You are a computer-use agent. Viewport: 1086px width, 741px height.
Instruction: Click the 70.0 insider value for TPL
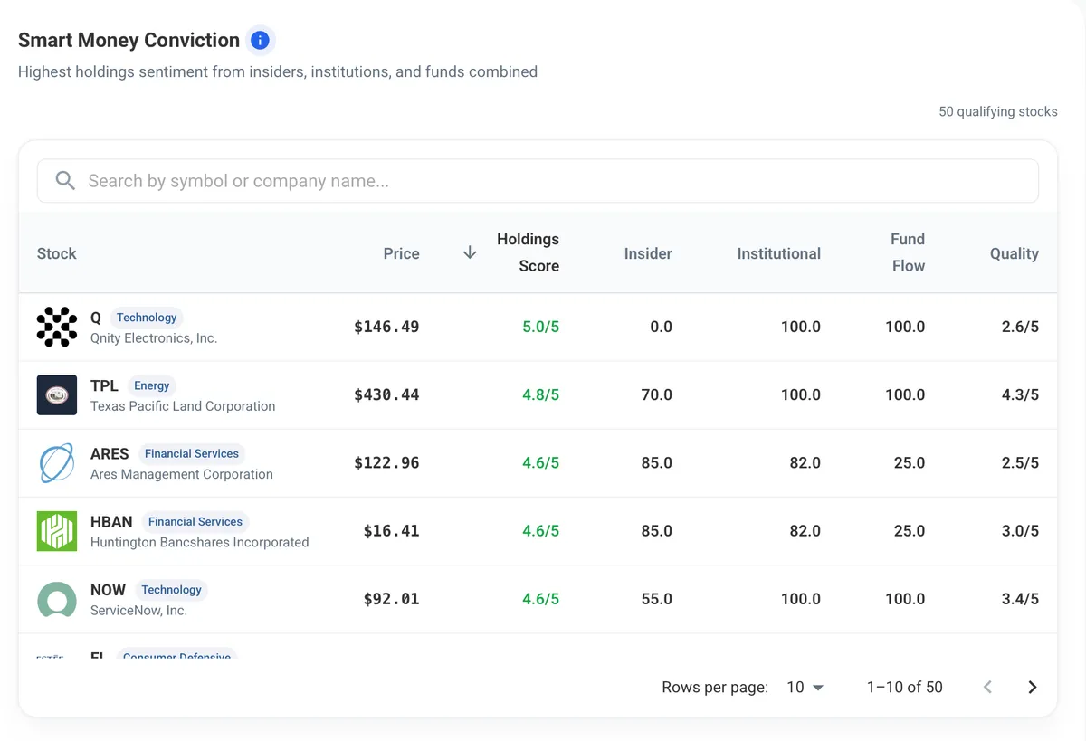tap(657, 394)
